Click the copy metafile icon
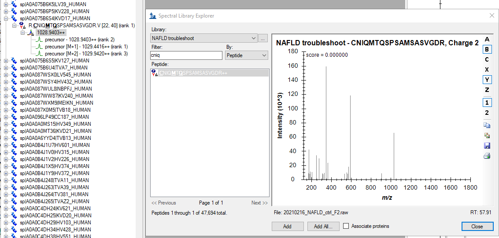This screenshot has width=499, height=238. 487,135
